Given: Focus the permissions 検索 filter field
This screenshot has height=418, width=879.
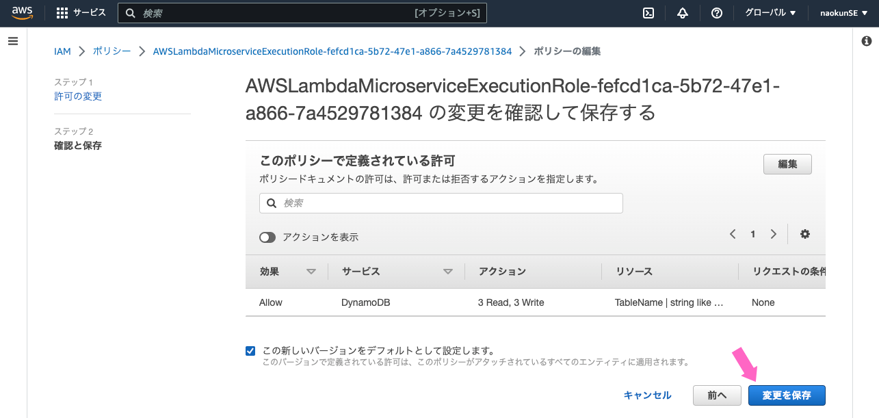Looking at the screenshot, I should point(441,203).
